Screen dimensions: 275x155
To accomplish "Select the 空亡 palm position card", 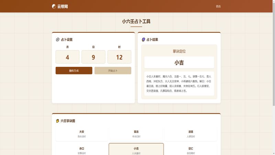I will click(x=190, y=150).
